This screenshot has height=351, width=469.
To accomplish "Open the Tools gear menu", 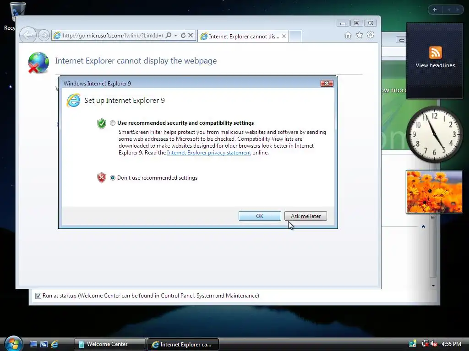I will [x=371, y=35].
